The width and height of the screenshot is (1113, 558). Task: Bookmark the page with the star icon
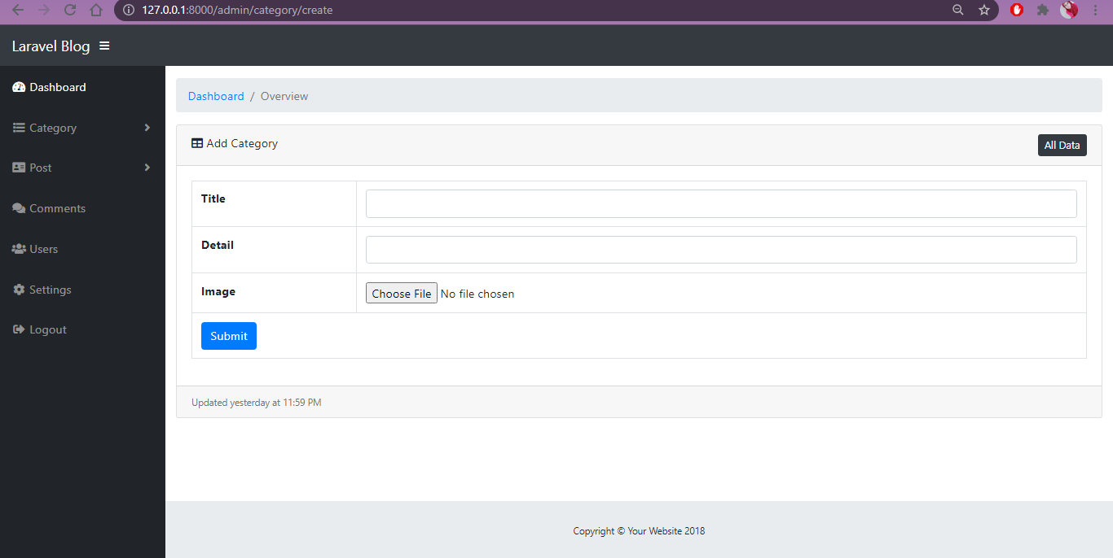click(x=984, y=11)
